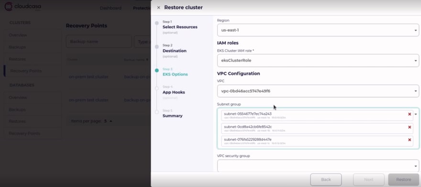421x187 pixels.
Task: Go to Step 2 Destination
Action: [174, 51]
